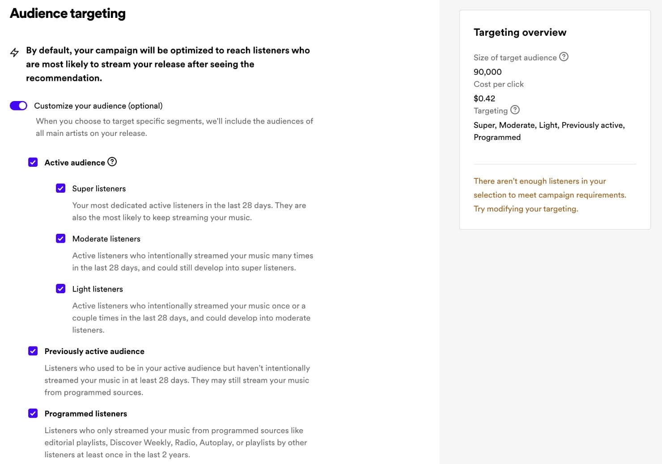The image size is (662, 464).
Task: Untick the Light listeners checkbox
Action: (x=61, y=289)
